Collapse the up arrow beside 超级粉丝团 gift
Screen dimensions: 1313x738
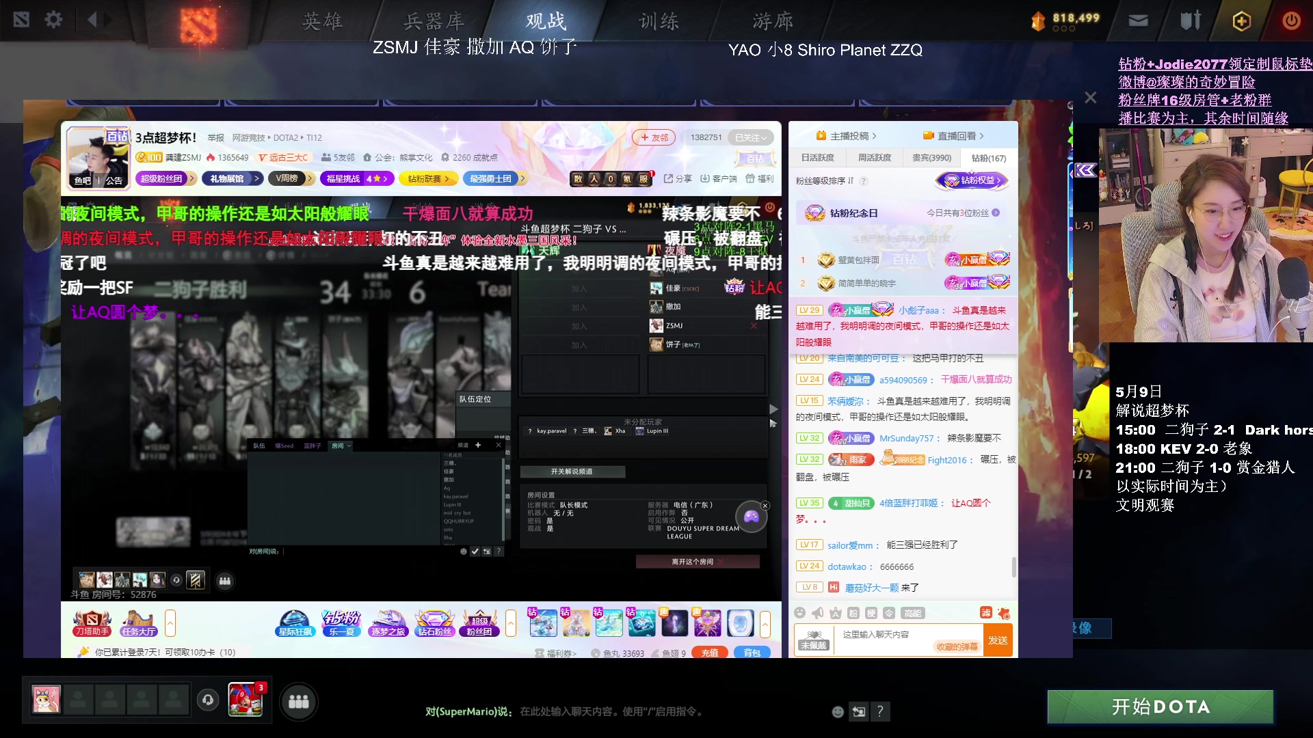pos(511,623)
